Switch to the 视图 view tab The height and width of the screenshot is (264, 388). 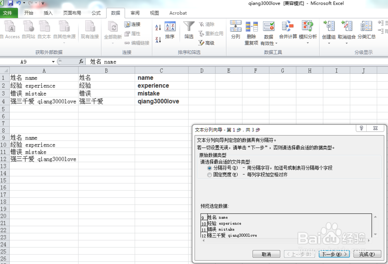tap(154, 13)
